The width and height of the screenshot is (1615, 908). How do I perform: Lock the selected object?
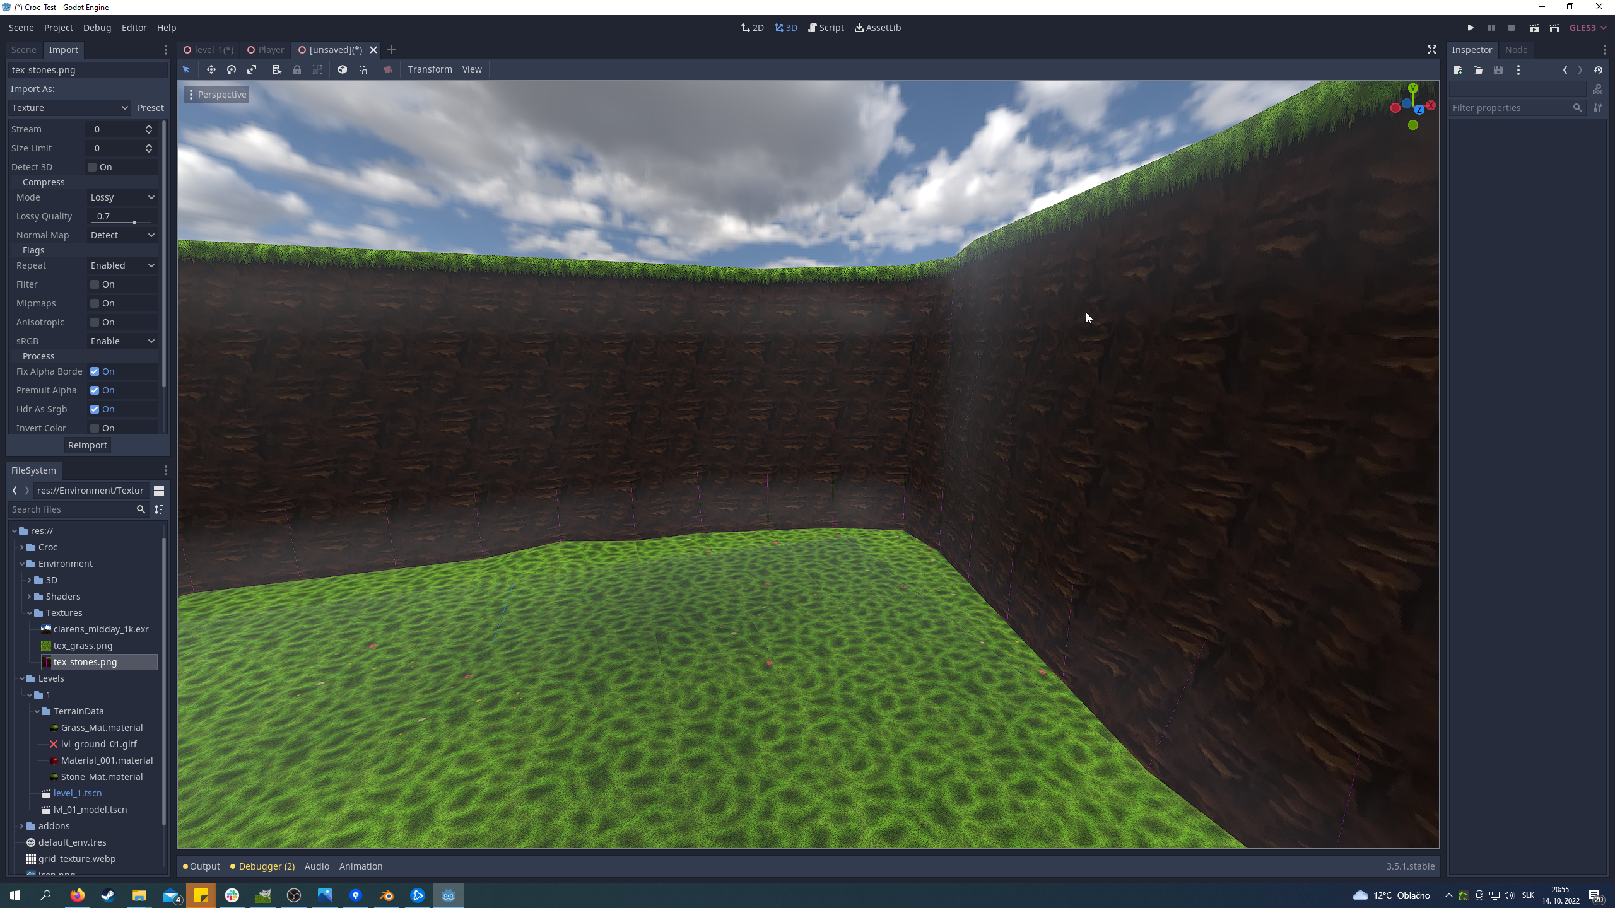point(297,69)
